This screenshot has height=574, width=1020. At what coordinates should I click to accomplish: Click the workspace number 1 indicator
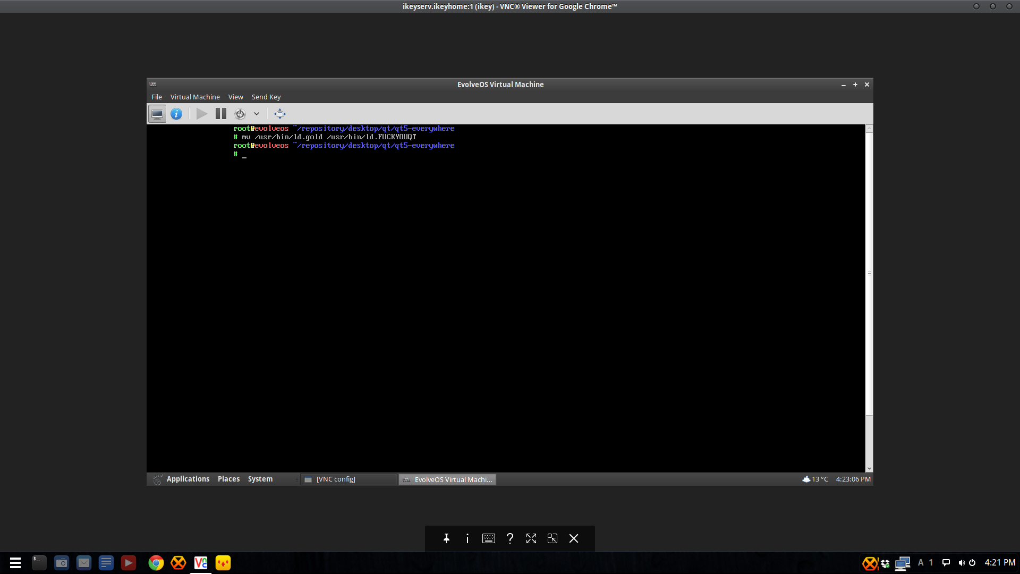[931, 562]
